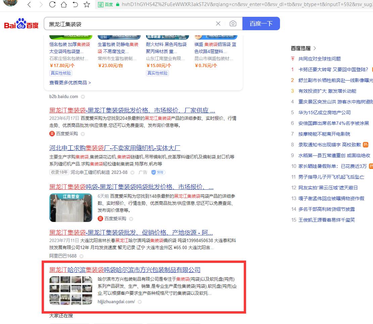Open product 生富包装 防静电集装袋

(x=118, y=48)
